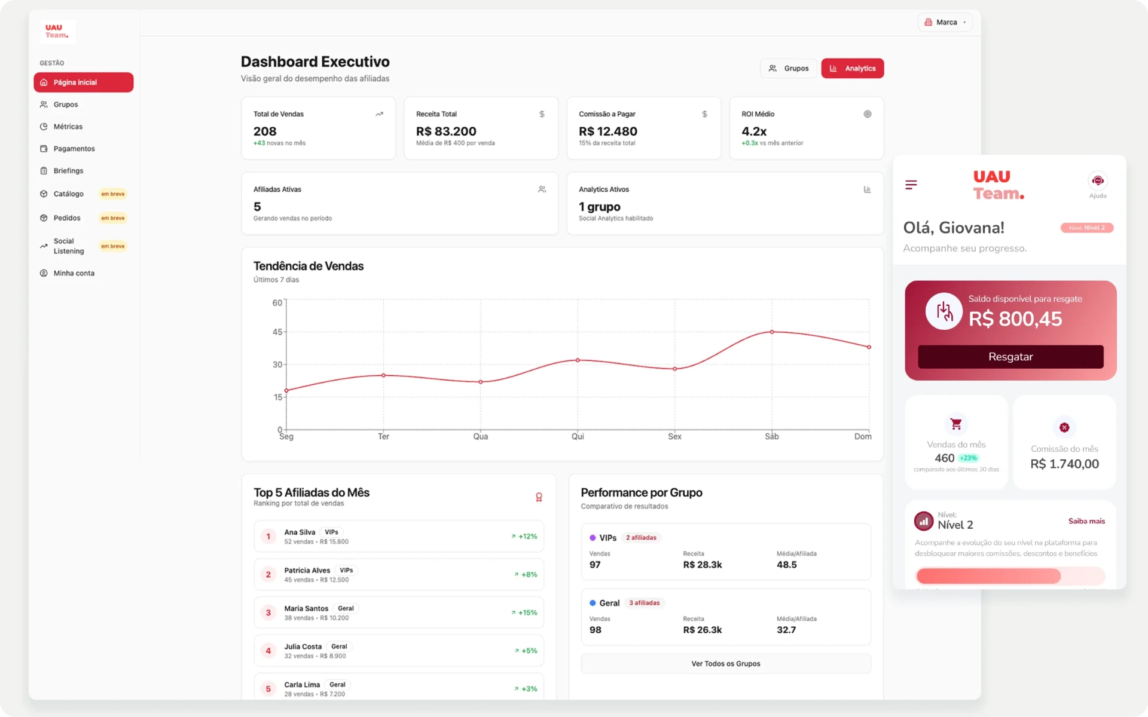Viewport: 1148px width, 717px height.
Task: Click the +23% badge in Vendas do mês
Action: (968, 458)
